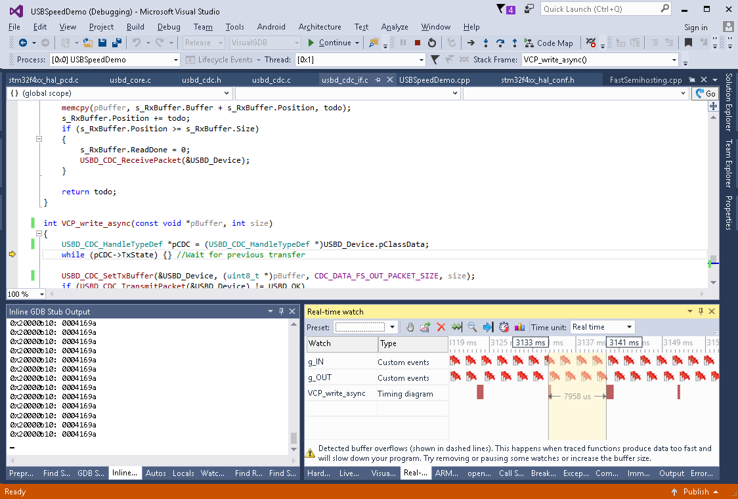
Task: Switch to the usbd_core.c tab
Action: click(x=130, y=80)
